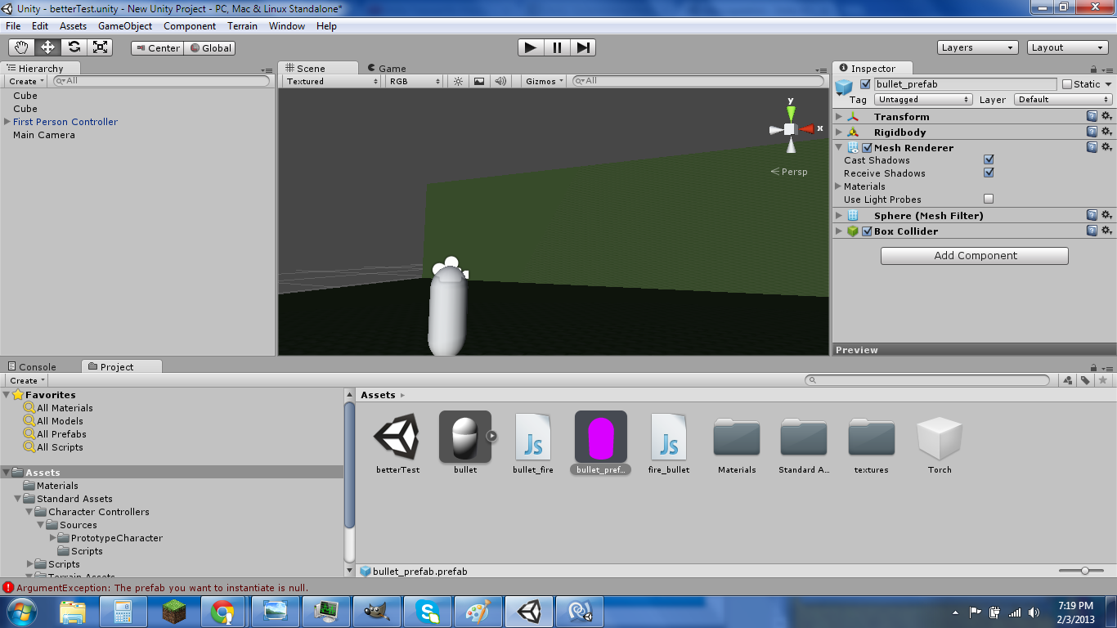1117x628 pixels.
Task: Switch to the Console tab
Action: coord(32,367)
